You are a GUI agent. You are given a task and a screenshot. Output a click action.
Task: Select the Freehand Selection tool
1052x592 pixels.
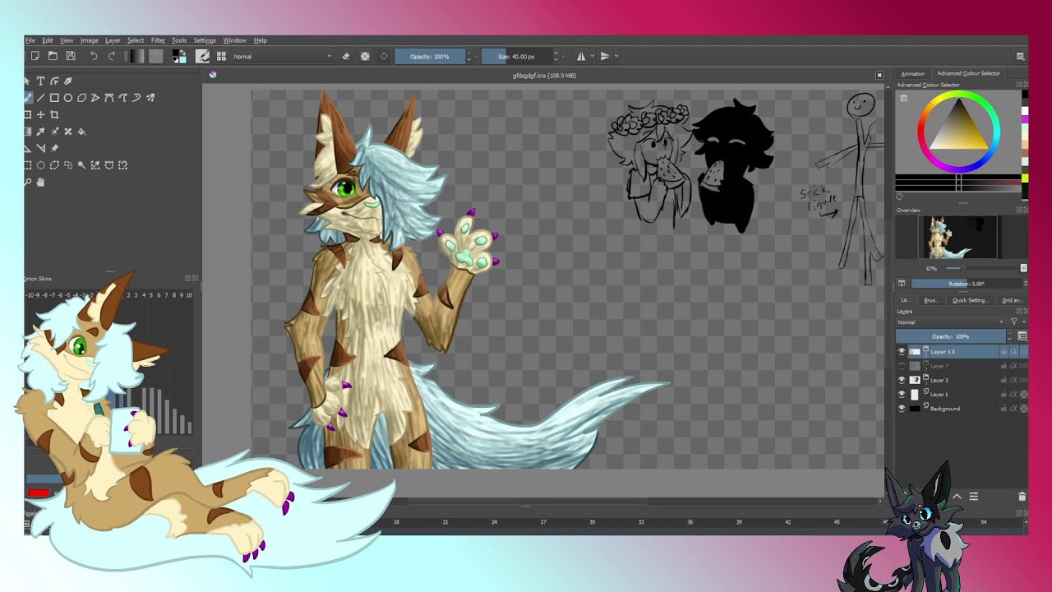click(68, 165)
